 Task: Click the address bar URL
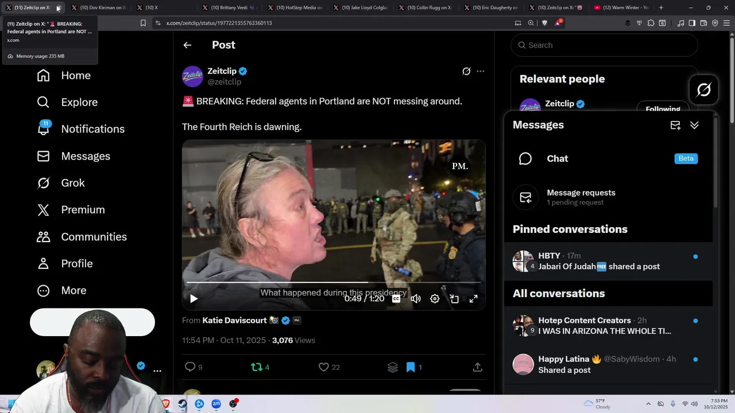[x=219, y=23]
